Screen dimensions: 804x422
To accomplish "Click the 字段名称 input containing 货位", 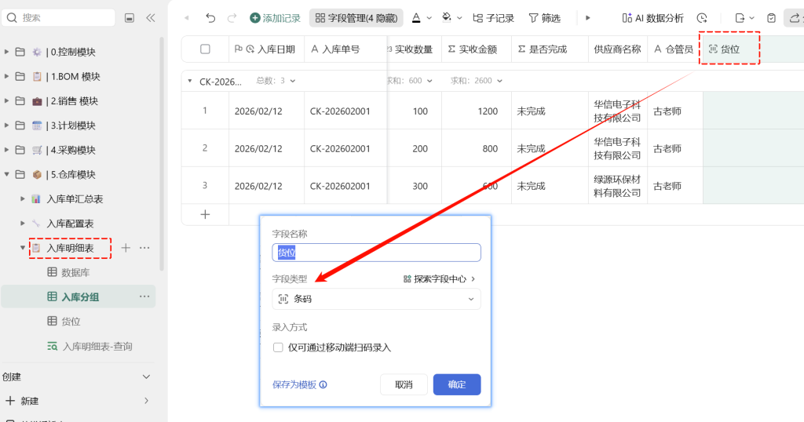I will click(x=376, y=253).
